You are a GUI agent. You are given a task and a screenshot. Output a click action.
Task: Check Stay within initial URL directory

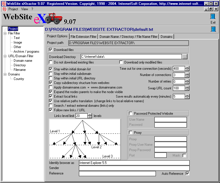(x=51, y=78)
